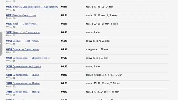The image size is (178, 100).
Task: Select time 07:45 in Днепропетровск row
Action: tap(64, 58)
